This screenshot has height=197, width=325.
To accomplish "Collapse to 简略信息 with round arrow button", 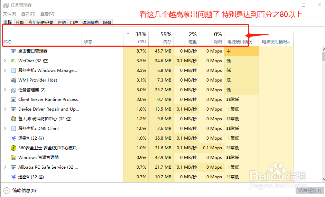I will tap(7, 190).
